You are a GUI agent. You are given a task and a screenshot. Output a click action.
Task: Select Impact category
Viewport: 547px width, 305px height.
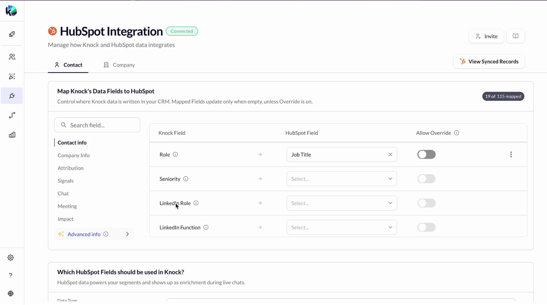(x=65, y=219)
